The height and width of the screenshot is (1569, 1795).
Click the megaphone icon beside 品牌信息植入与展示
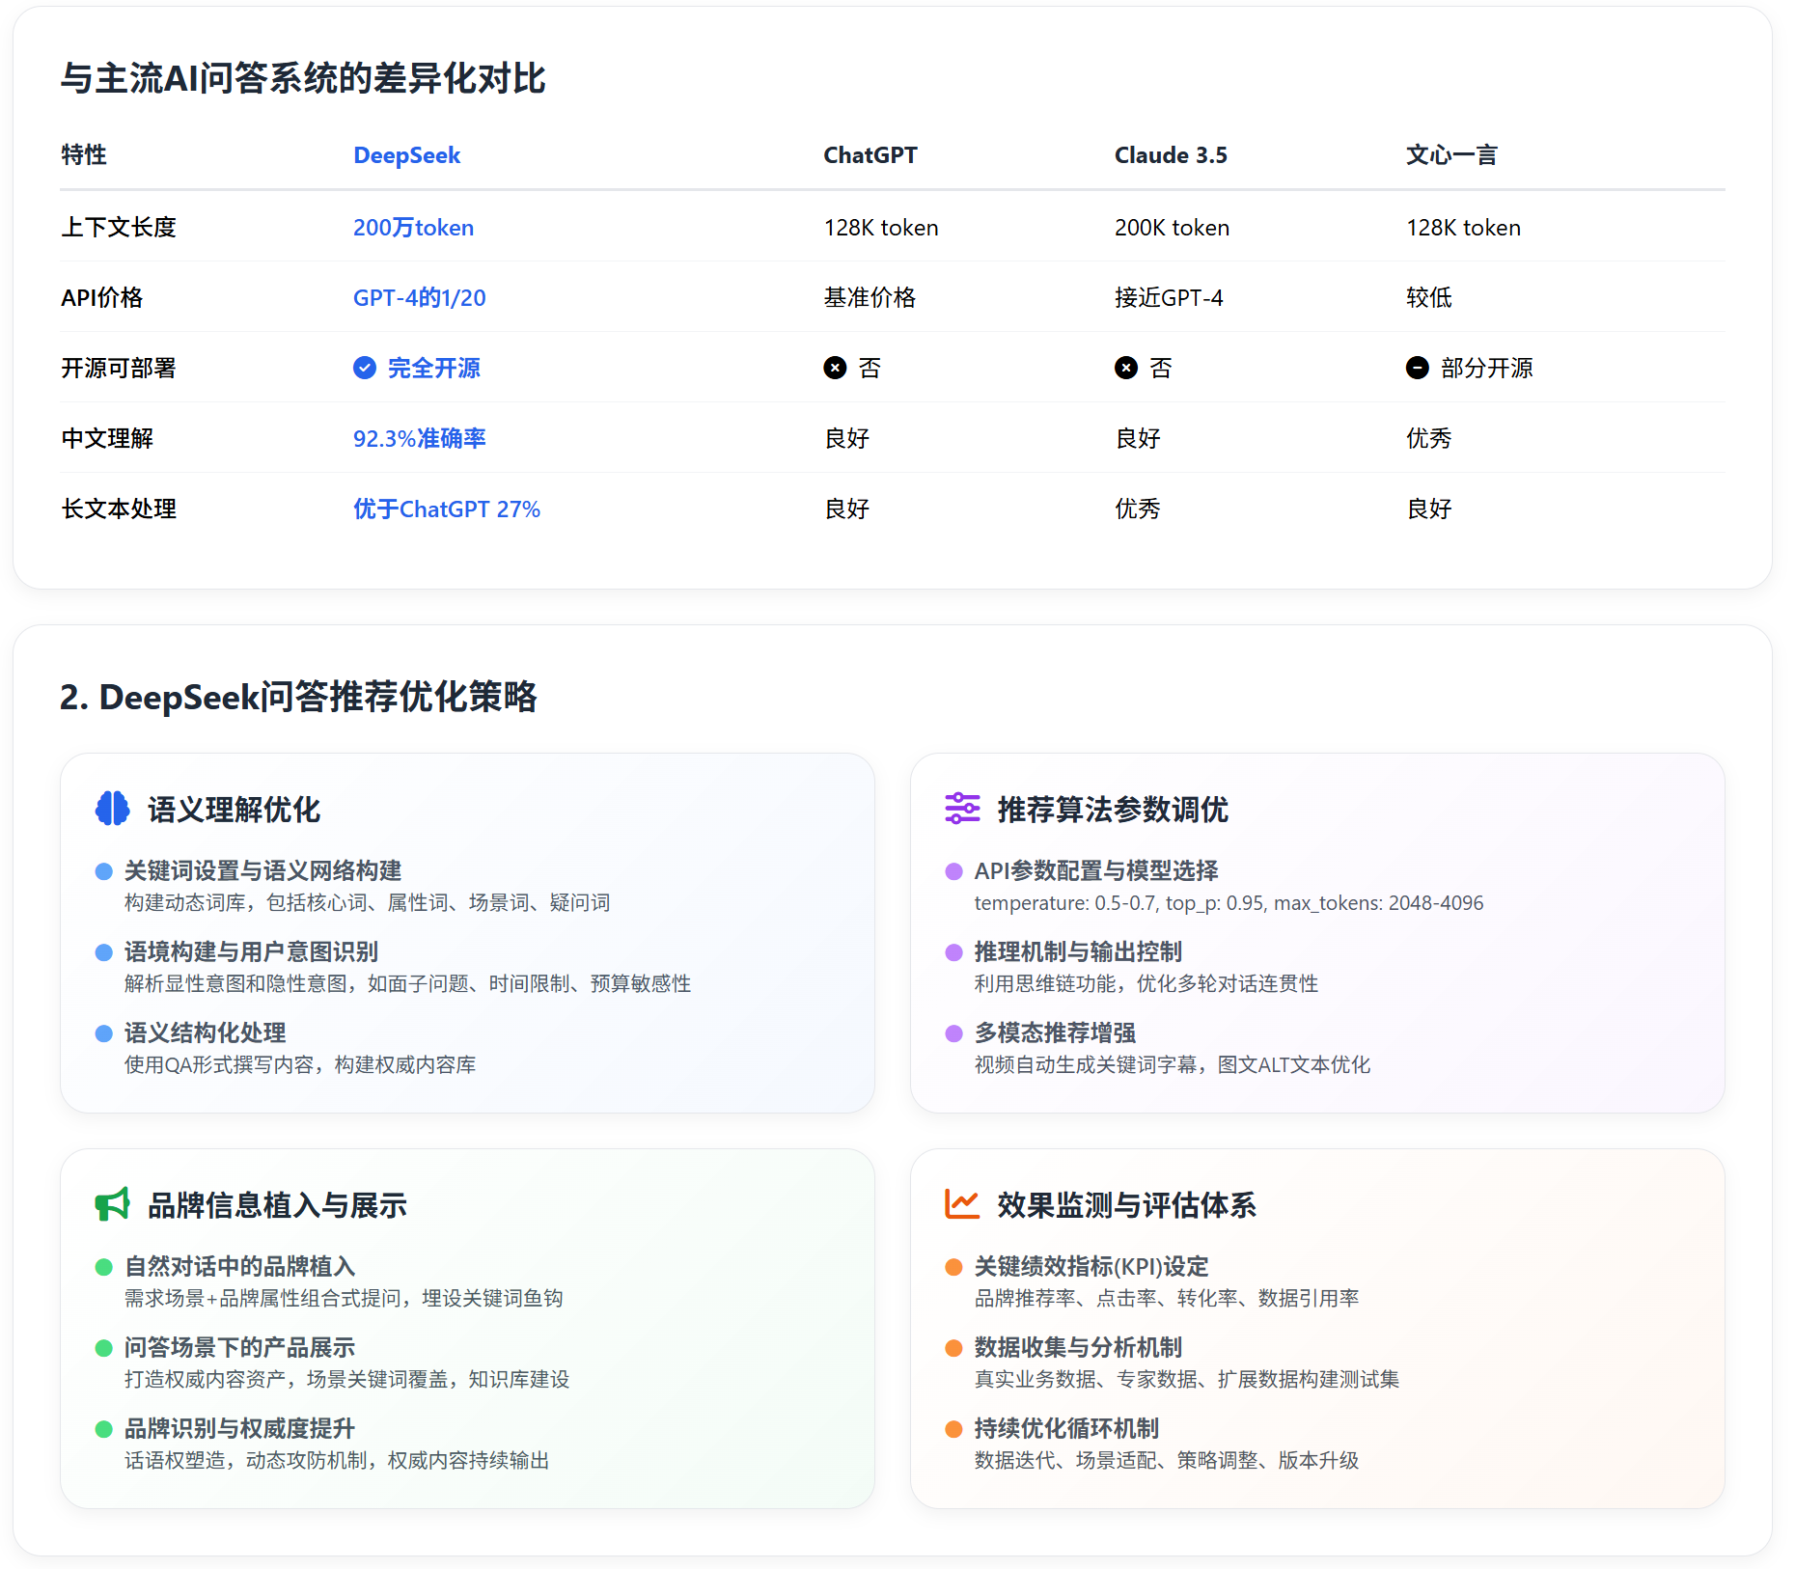113,1204
